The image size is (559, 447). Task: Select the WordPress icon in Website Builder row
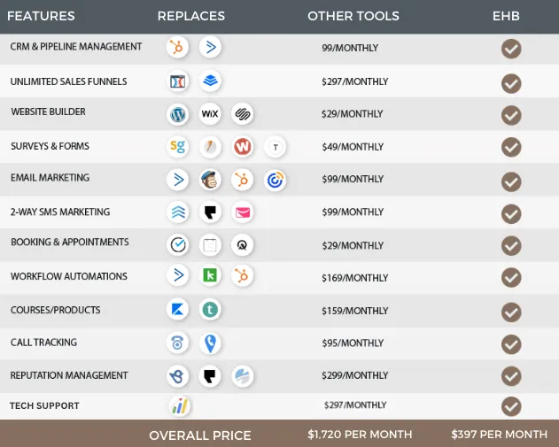[x=177, y=114]
